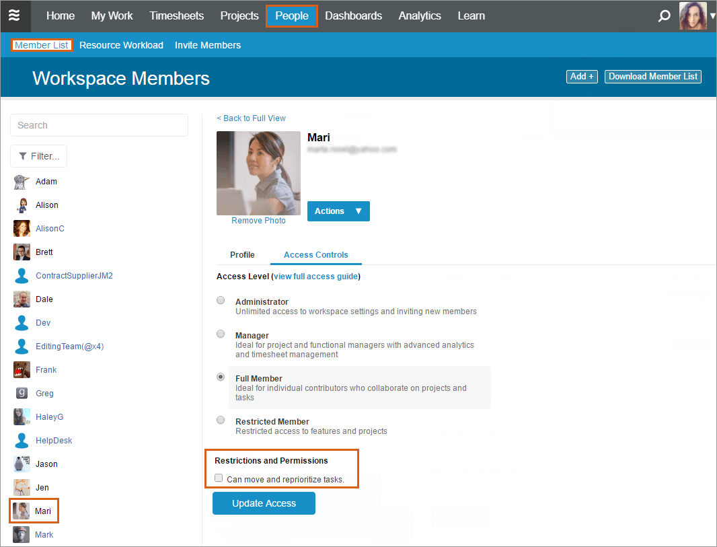
Task: Click HaleyG's avatar photo
Action: [x=22, y=417]
